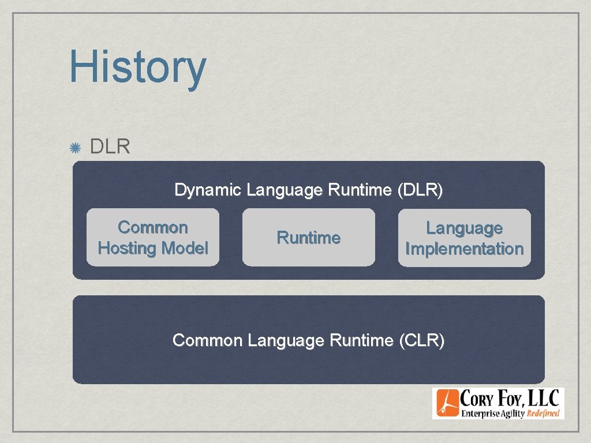Click the 'DLR' bullet text
The width and height of the screenshot is (591, 443).
click(110, 147)
